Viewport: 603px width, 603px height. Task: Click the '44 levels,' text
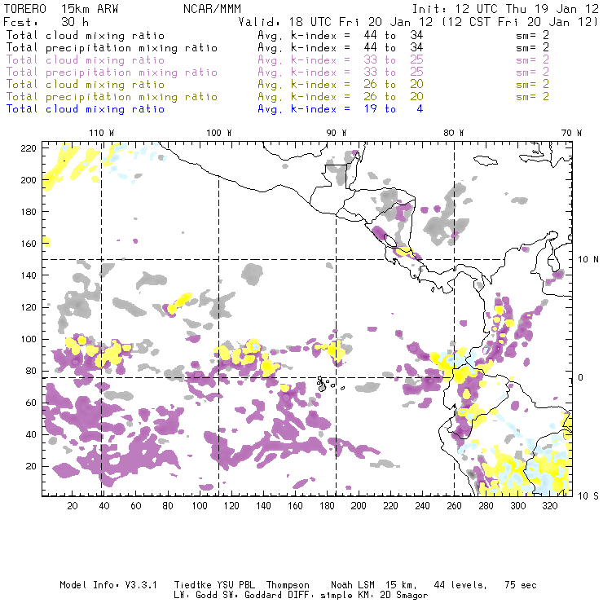[x=460, y=585]
